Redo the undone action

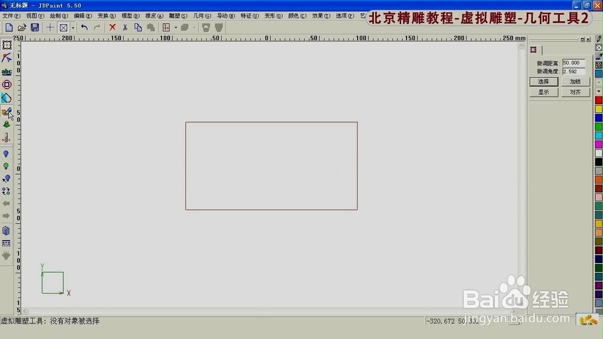click(97, 27)
